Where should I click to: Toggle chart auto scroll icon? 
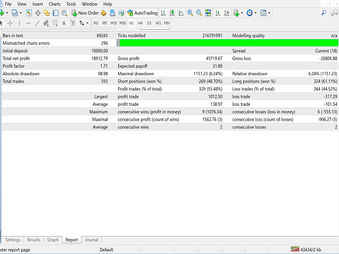pyautogui.click(x=218, y=13)
